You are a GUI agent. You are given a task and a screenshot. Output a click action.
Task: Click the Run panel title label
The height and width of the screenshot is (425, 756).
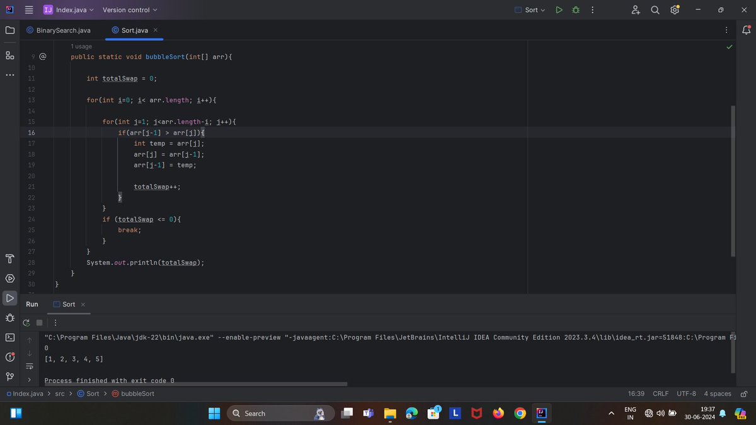32,304
